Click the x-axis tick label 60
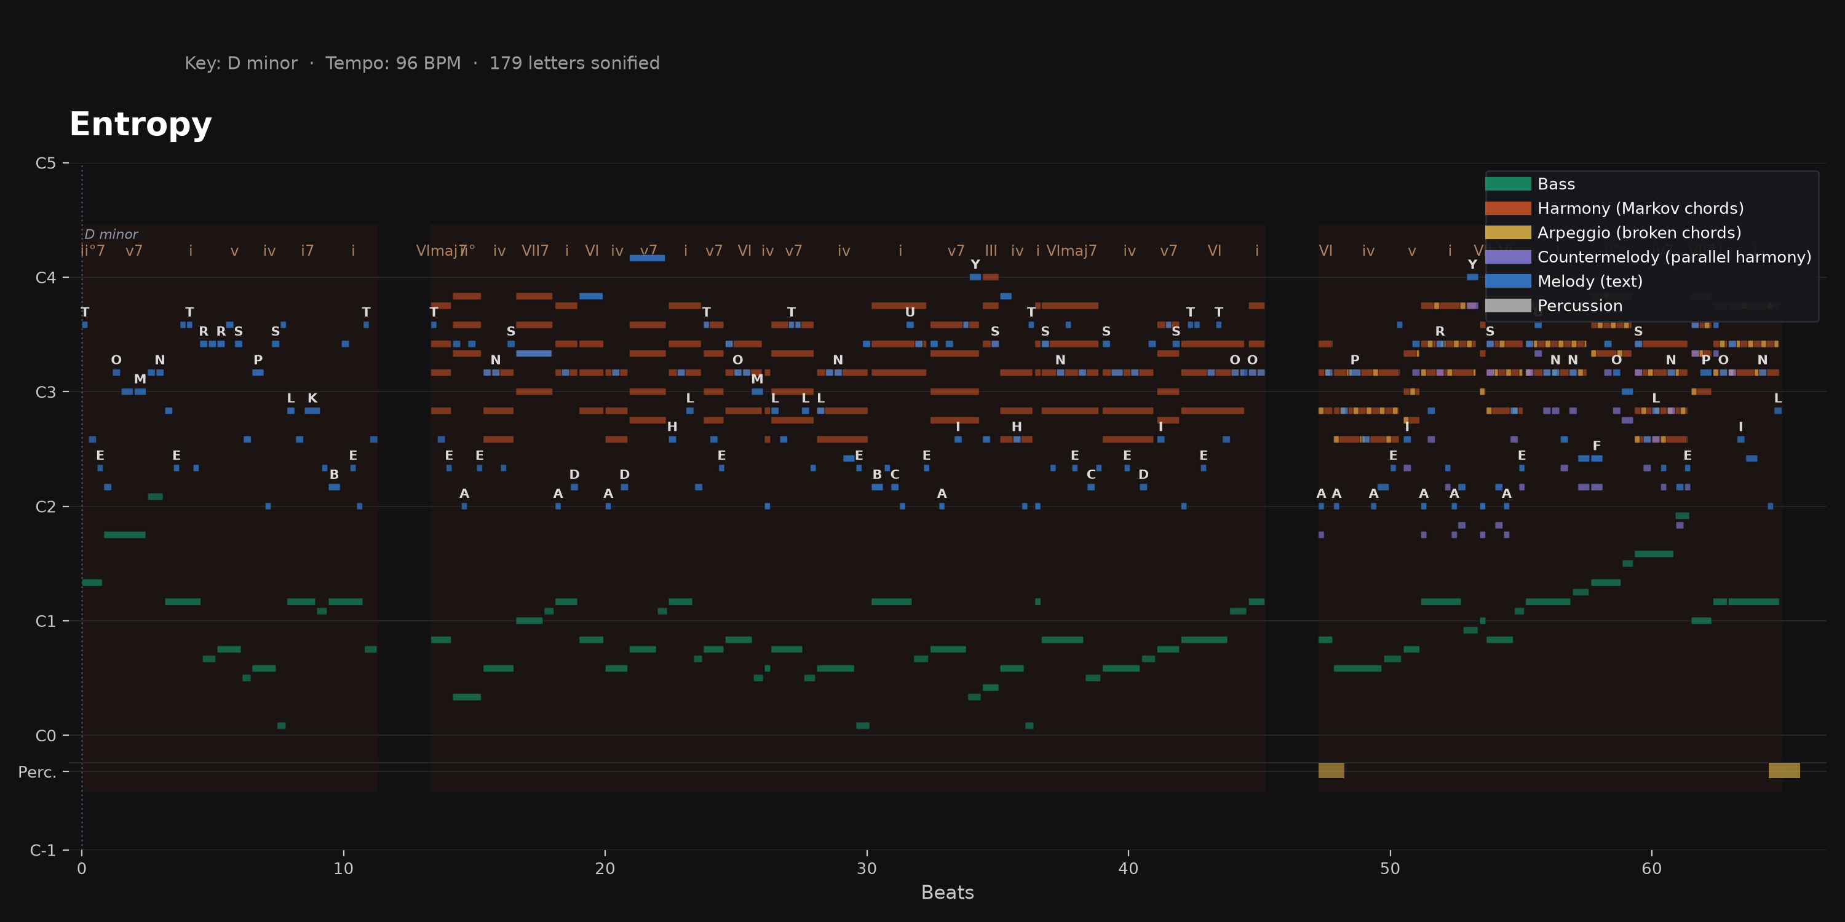This screenshot has height=922, width=1845. tap(1652, 869)
